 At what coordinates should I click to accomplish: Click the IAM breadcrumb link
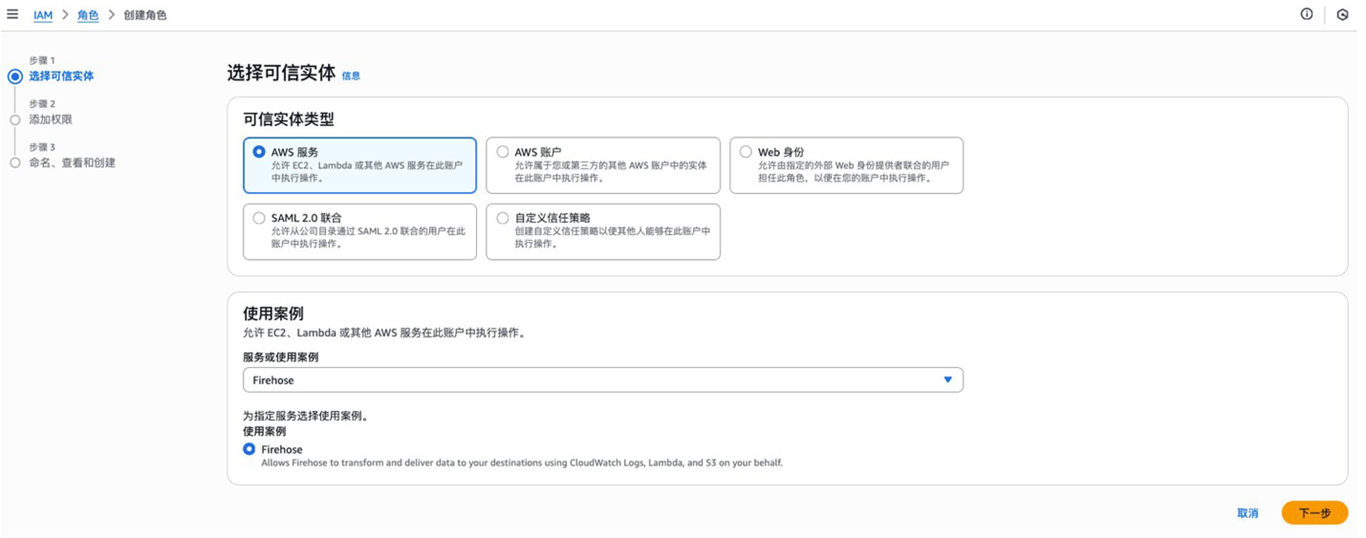point(43,15)
